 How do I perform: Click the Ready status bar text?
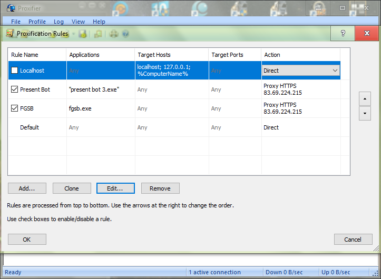13,272
